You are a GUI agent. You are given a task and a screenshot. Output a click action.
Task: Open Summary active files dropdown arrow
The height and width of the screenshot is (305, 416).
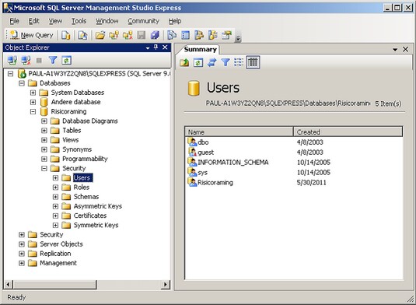click(x=395, y=50)
